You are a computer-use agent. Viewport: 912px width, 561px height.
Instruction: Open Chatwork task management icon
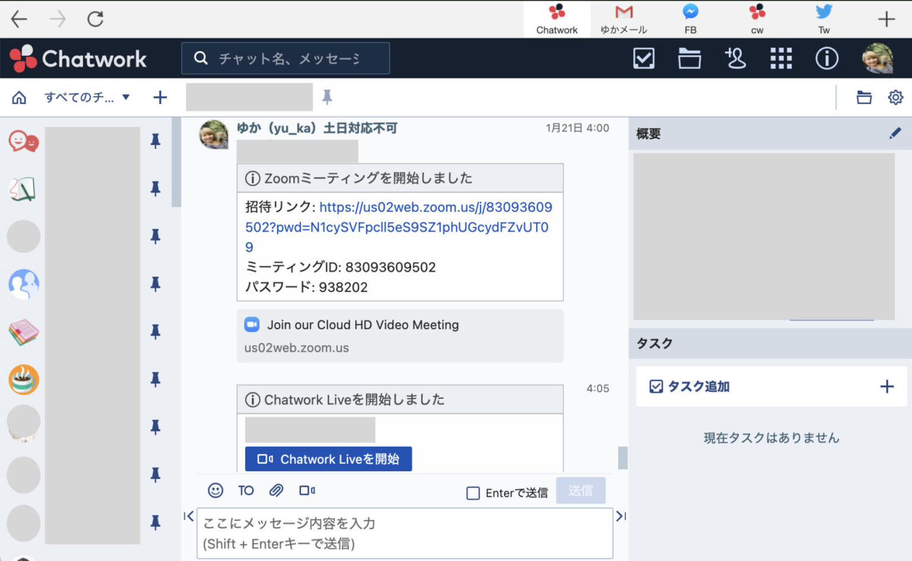click(644, 58)
